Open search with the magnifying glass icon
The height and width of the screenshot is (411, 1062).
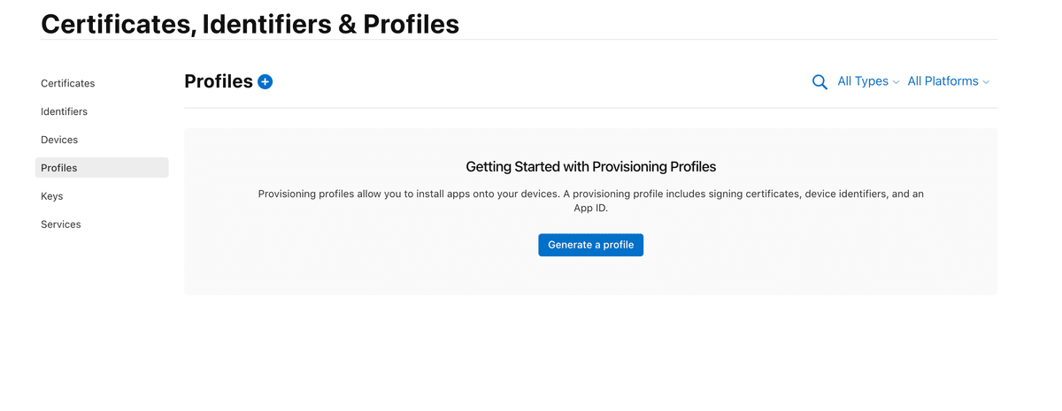(x=820, y=82)
